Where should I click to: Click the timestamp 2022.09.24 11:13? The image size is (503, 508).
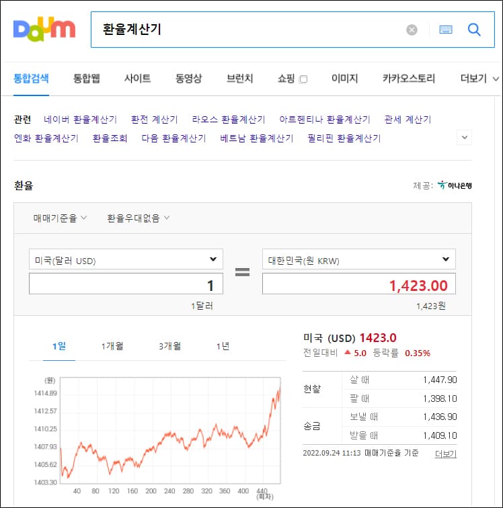pyautogui.click(x=332, y=453)
